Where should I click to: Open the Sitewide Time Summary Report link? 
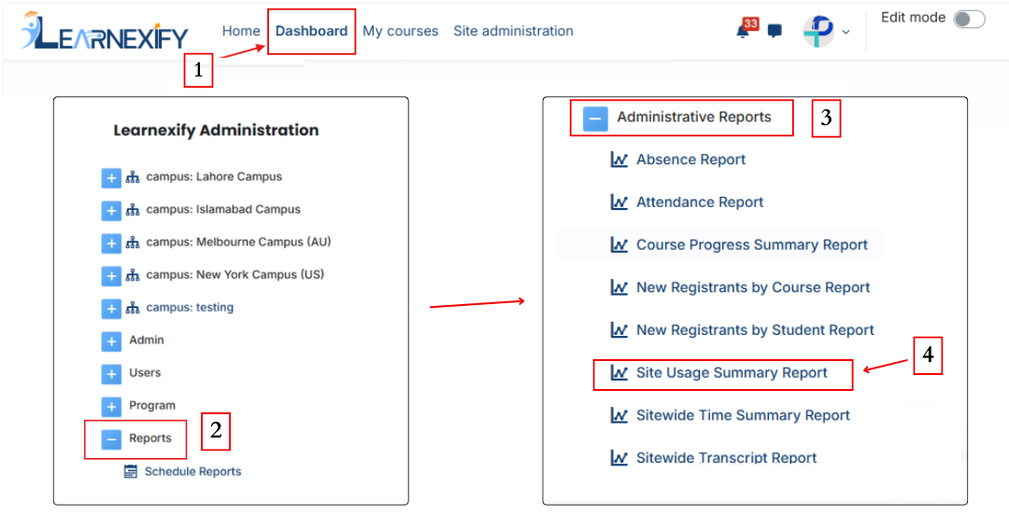point(744,416)
